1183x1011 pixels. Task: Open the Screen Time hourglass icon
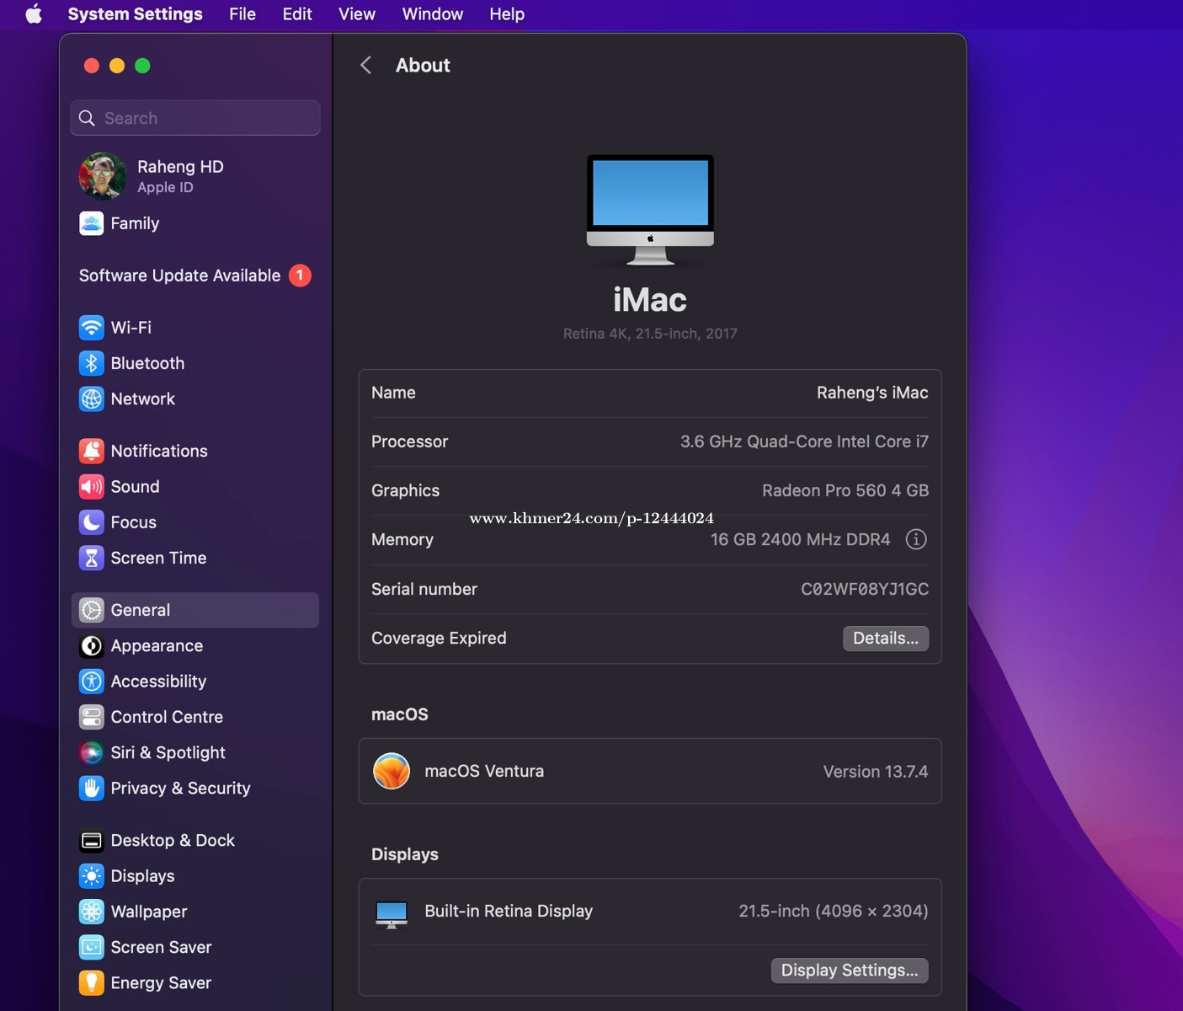pos(91,558)
